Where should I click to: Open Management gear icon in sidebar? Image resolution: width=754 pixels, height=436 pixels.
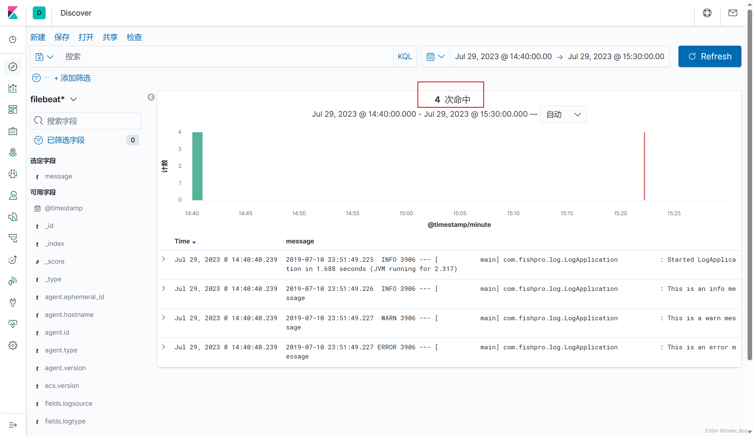(x=13, y=345)
